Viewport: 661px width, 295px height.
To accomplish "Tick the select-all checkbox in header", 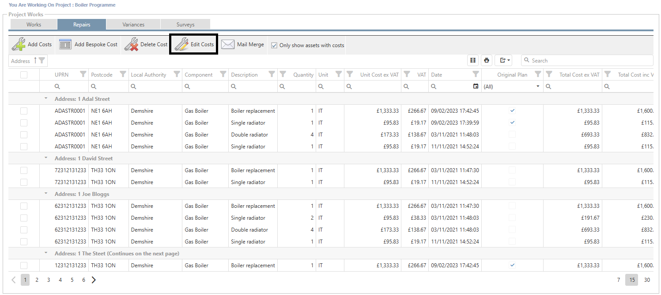I will 24,75.
